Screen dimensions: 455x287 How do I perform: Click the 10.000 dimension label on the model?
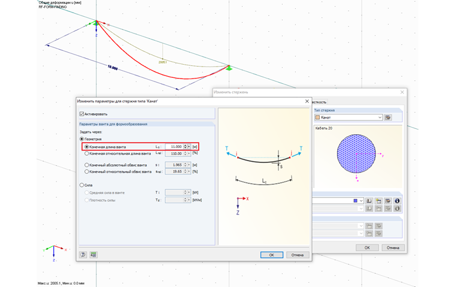click(x=113, y=68)
